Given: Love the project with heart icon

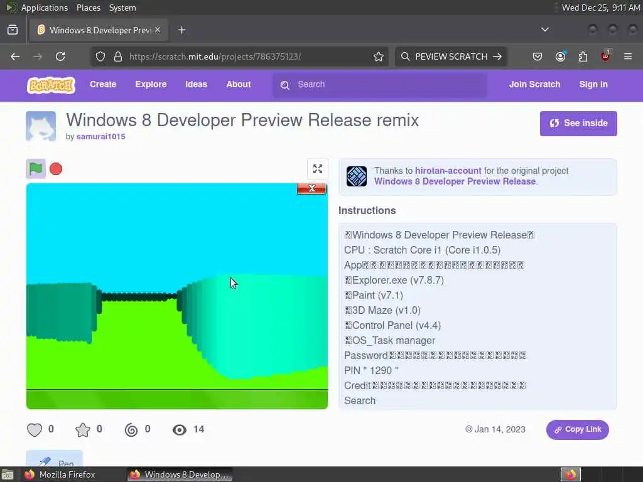Looking at the screenshot, I should (x=35, y=429).
